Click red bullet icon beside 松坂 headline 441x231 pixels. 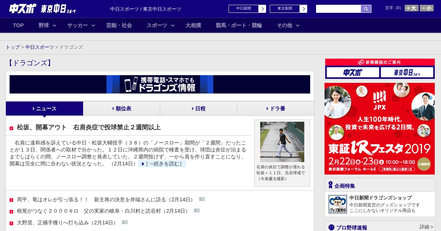pyautogui.click(x=11, y=128)
